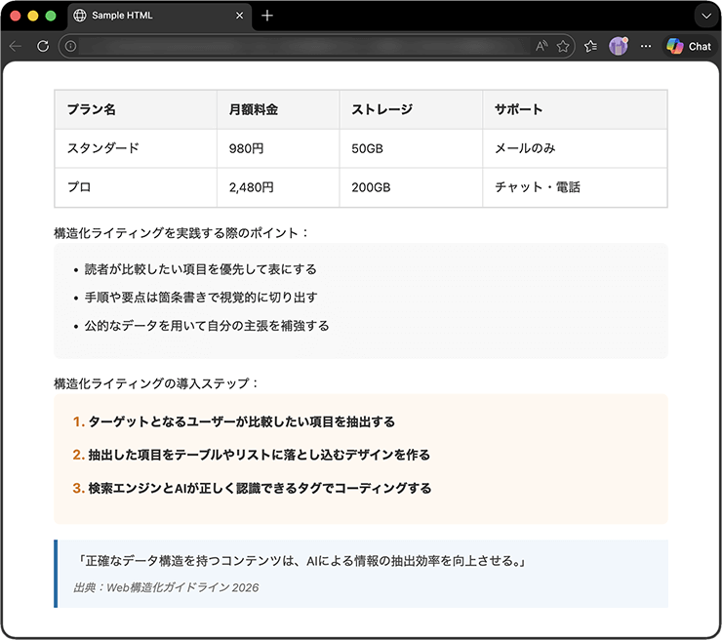
Task: Click bullet 手順や要点は箇条書きで視覚的に切り出す
Action: (201, 298)
